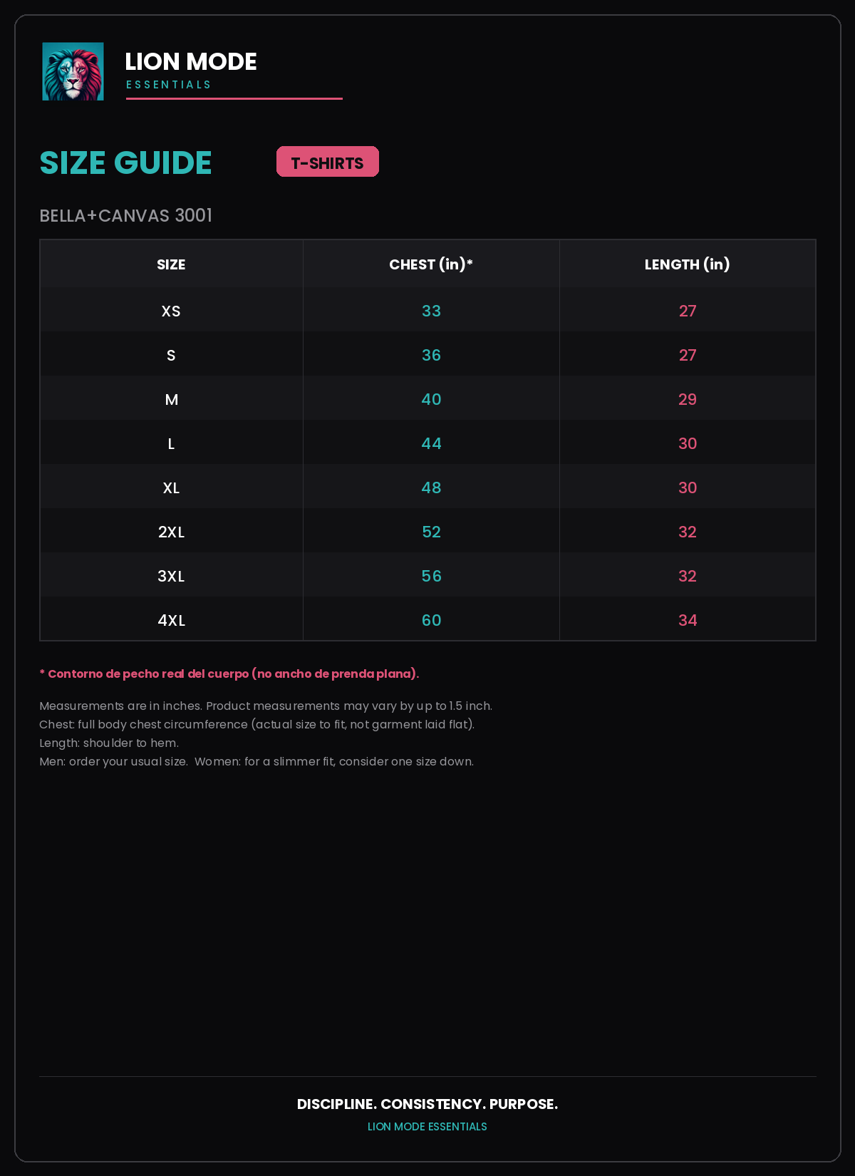This screenshot has height=1176, width=855.
Task: Click the pink Spanish chest footnote
Action: pyautogui.click(x=229, y=674)
